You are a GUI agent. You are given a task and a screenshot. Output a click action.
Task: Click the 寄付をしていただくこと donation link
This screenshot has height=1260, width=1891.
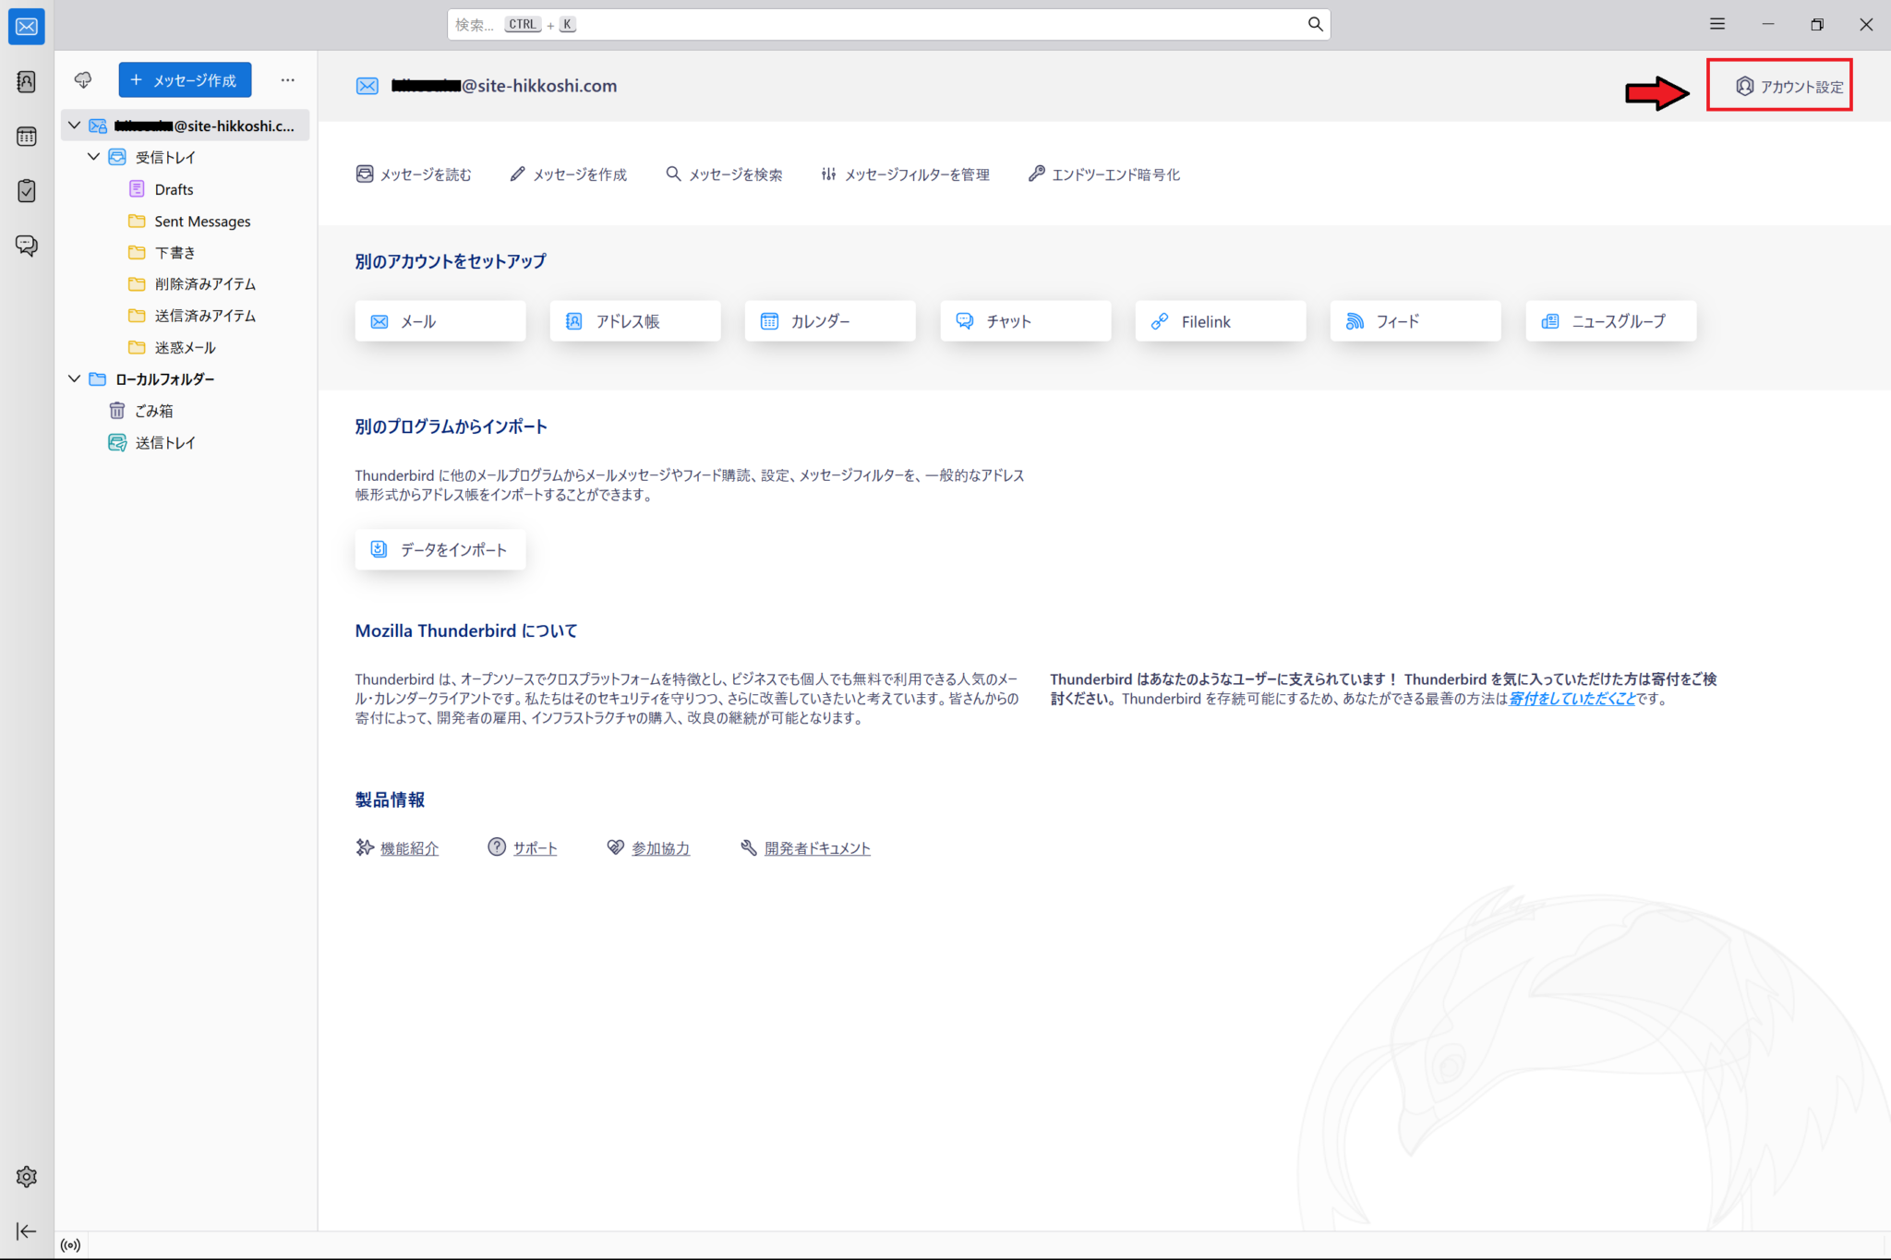coord(1572,699)
